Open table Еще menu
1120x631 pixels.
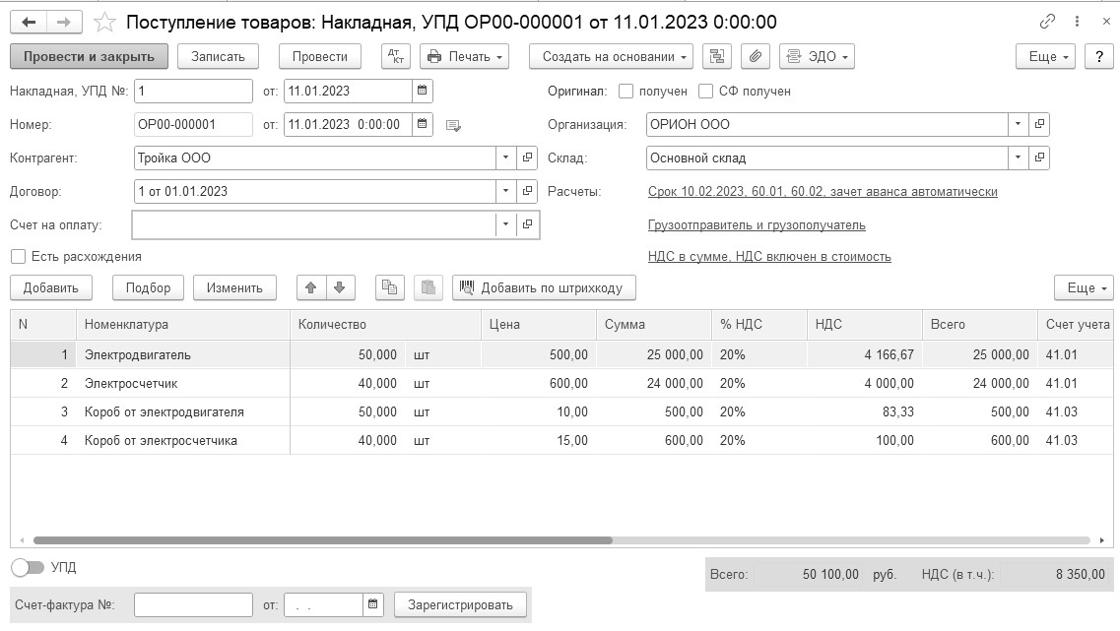pos(1084,287)
